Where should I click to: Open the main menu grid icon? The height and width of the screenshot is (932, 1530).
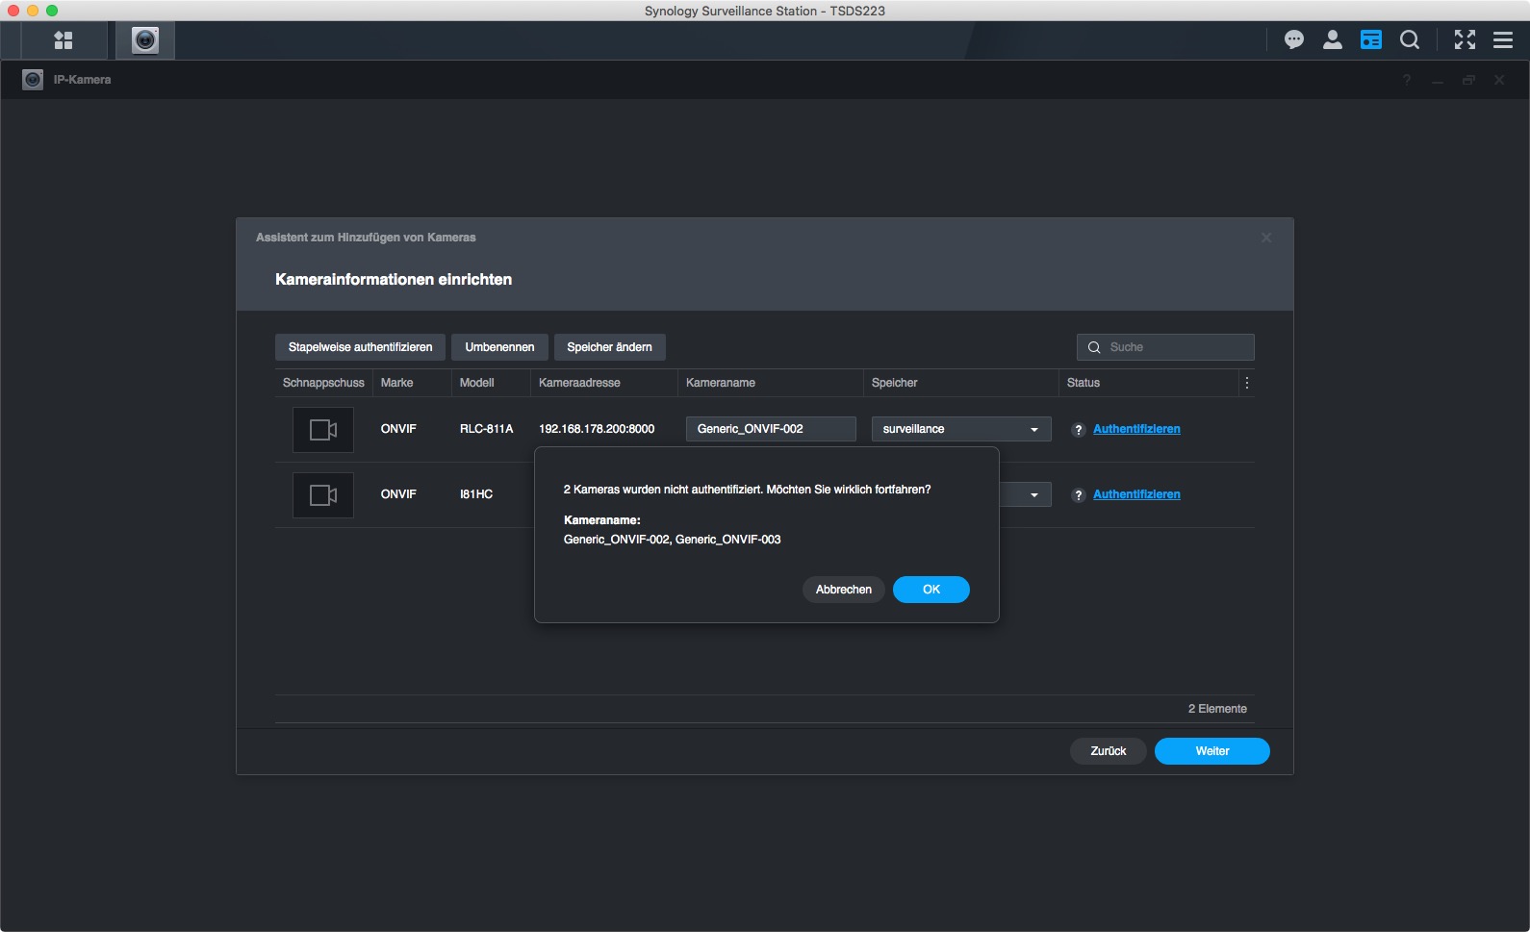64,40
